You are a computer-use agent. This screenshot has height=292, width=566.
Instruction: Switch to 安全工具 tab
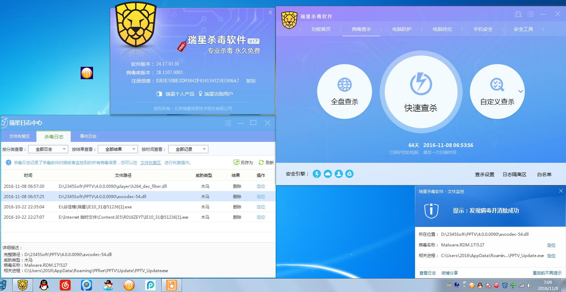pyautogui.click(x=523, y=29)
